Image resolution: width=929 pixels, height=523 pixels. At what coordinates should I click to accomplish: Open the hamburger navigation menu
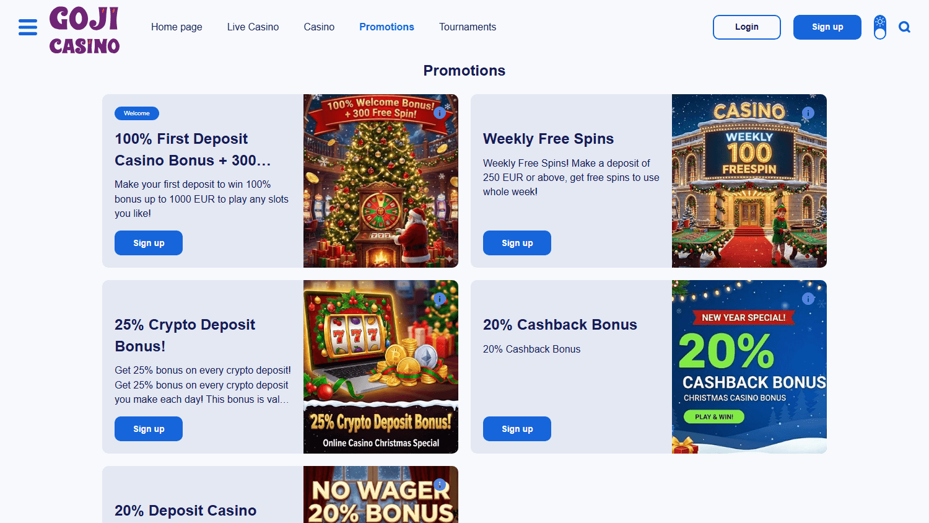(x=28, y=27)
